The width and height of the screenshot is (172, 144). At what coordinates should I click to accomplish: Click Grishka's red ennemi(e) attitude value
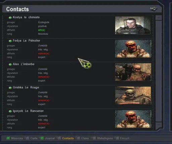pos(44,100)
